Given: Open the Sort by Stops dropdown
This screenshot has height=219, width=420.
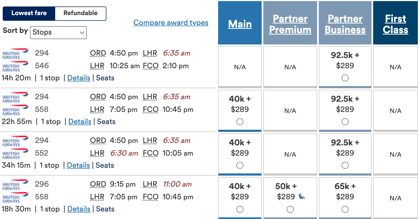Looking at the screenshot, I should [x=58, y=32].
